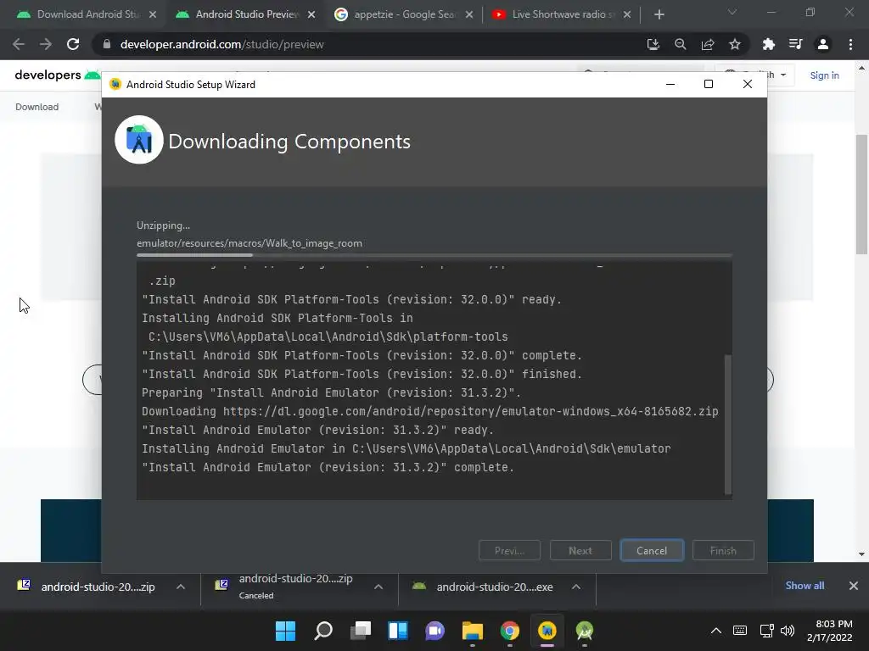Click Google Chrome on the taskbar
This screenshot has height=651, width=869.
[x=510, y=631]
